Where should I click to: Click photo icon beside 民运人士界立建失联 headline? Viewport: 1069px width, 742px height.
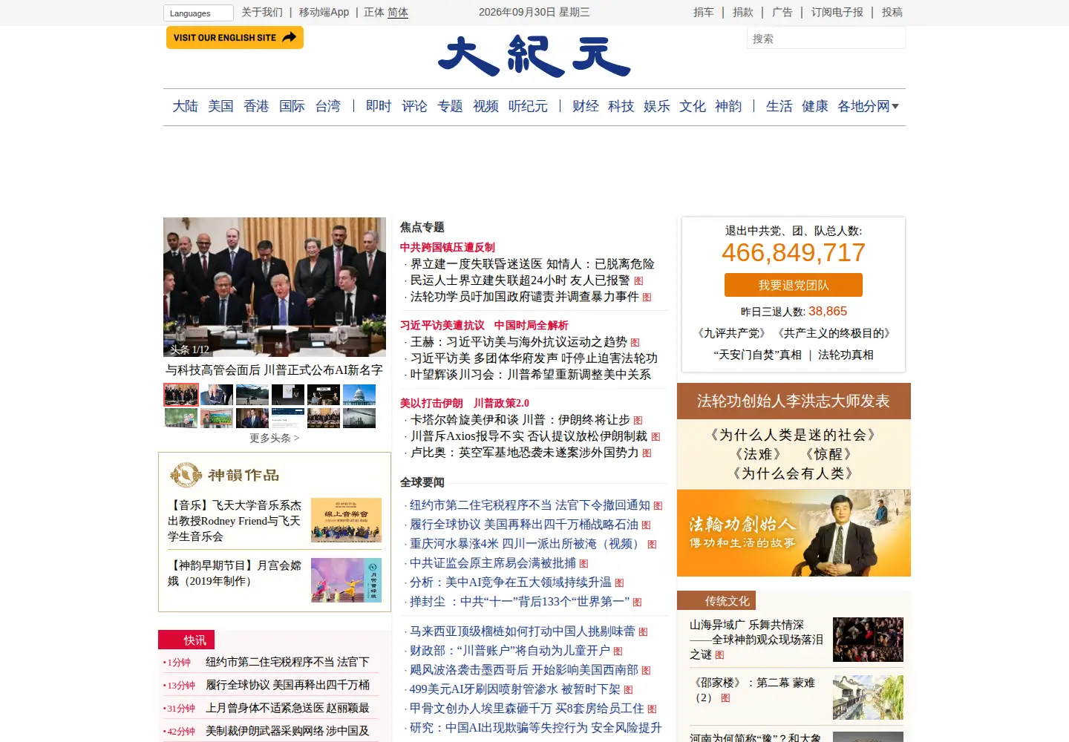pos(638,281)
